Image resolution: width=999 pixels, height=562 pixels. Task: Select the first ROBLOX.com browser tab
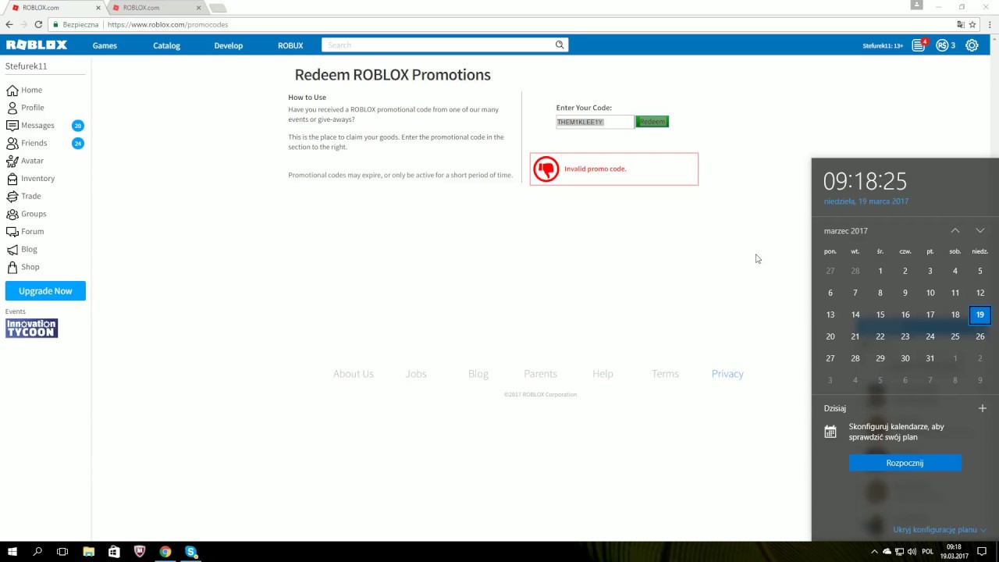pos(55,8)
